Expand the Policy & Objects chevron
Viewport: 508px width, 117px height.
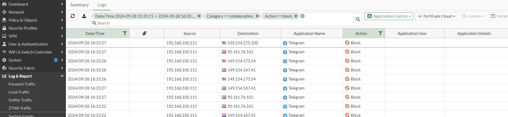(62, 20)
